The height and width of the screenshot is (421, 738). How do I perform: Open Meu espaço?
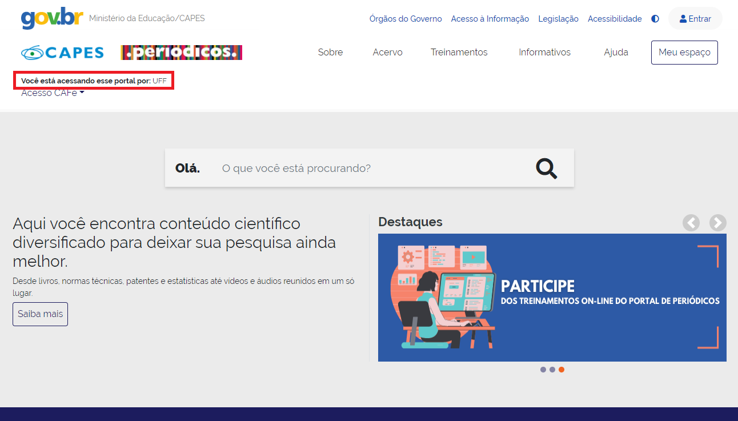click(x=684, y=52)
